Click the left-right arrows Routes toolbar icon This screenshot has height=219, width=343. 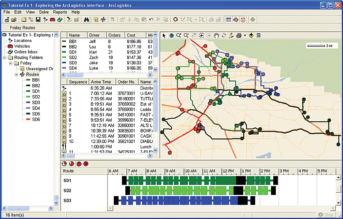(103, 20)
